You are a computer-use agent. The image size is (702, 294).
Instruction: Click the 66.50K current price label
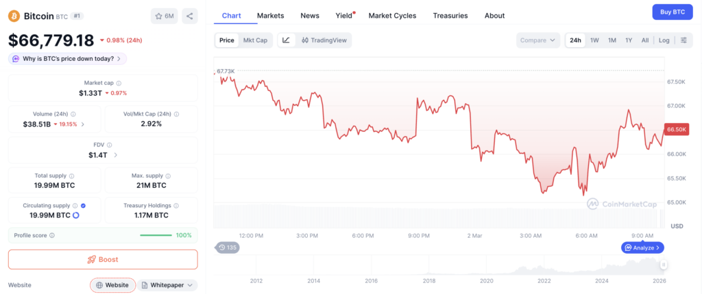(677, 129)
